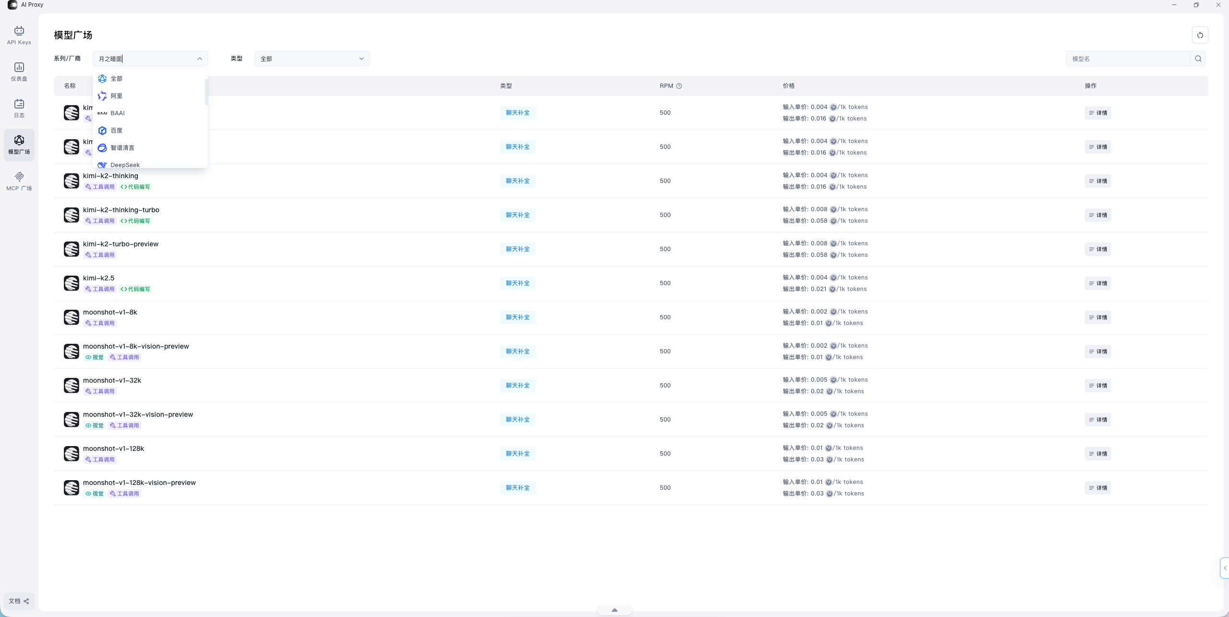
Task: Click the moonshot-v1-128k-vision-preview model logo
Action: 72,488
